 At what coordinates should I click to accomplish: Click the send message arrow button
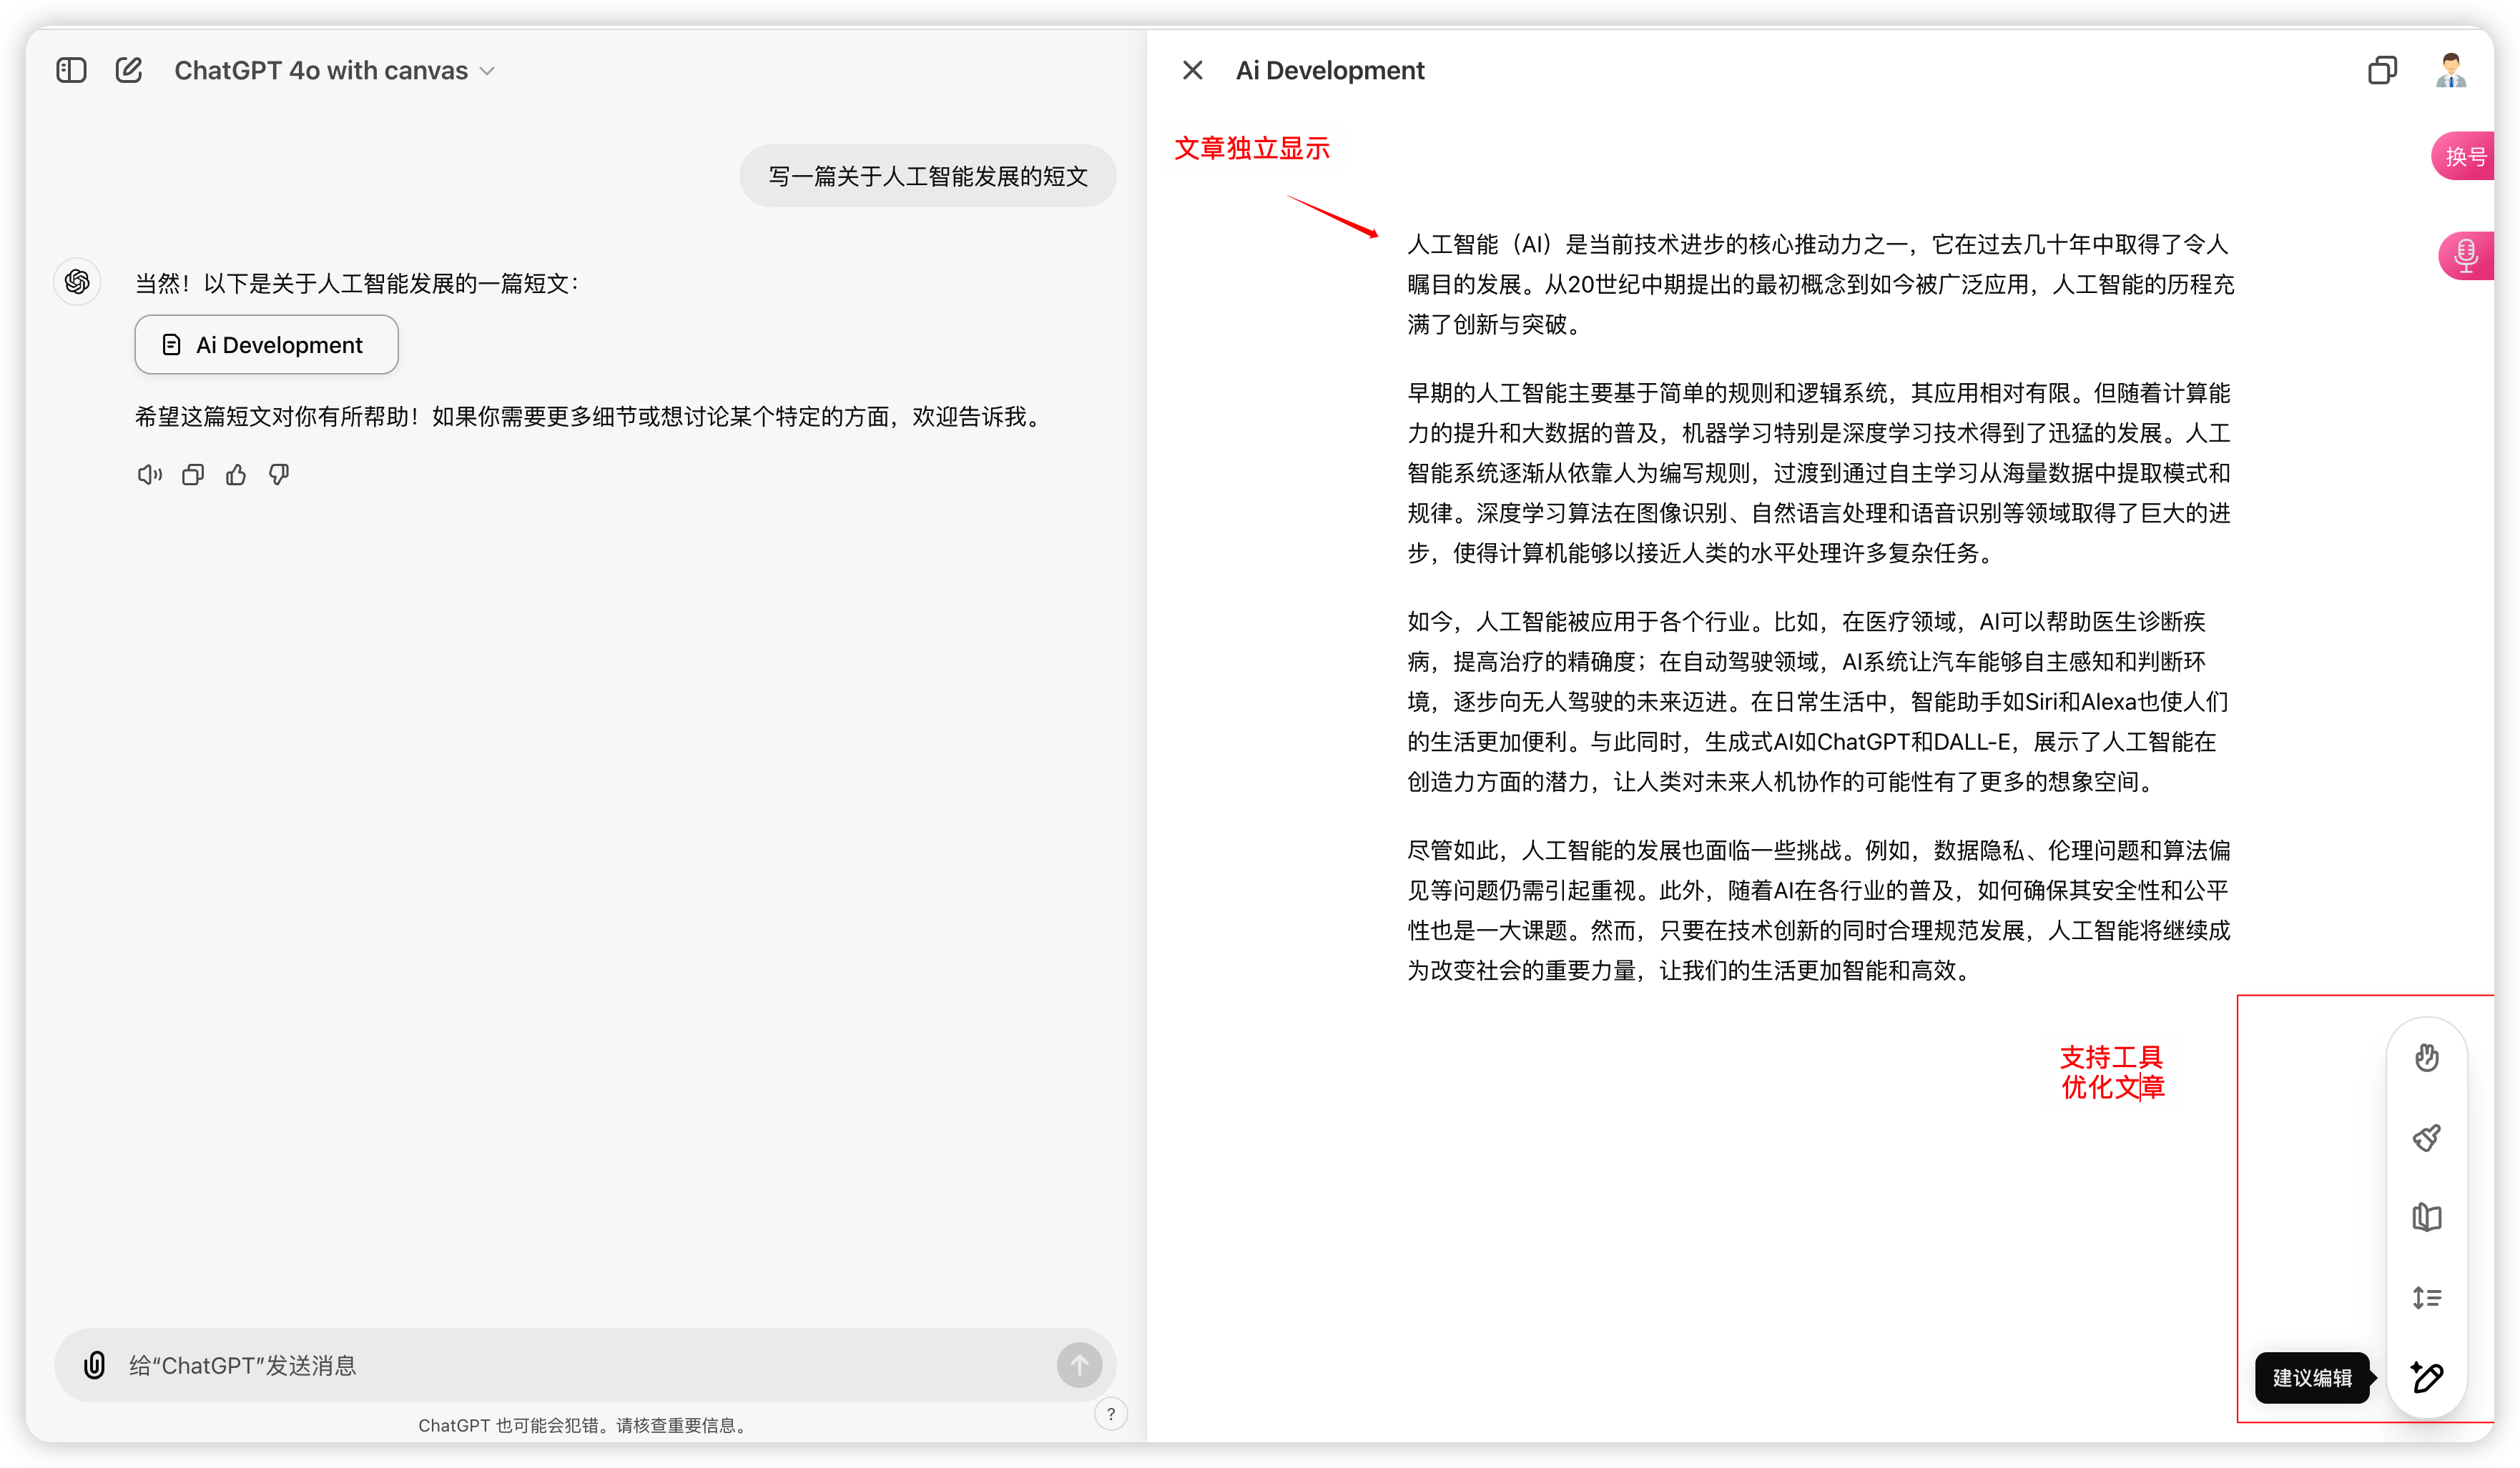[x=1079, y=1364]
